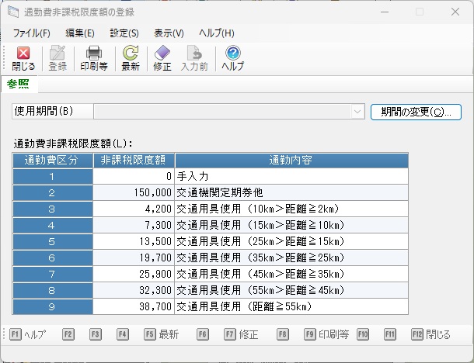Open the ファイル(F) menu
Viewport: 474px width, 363px height.
coord(31,33)
